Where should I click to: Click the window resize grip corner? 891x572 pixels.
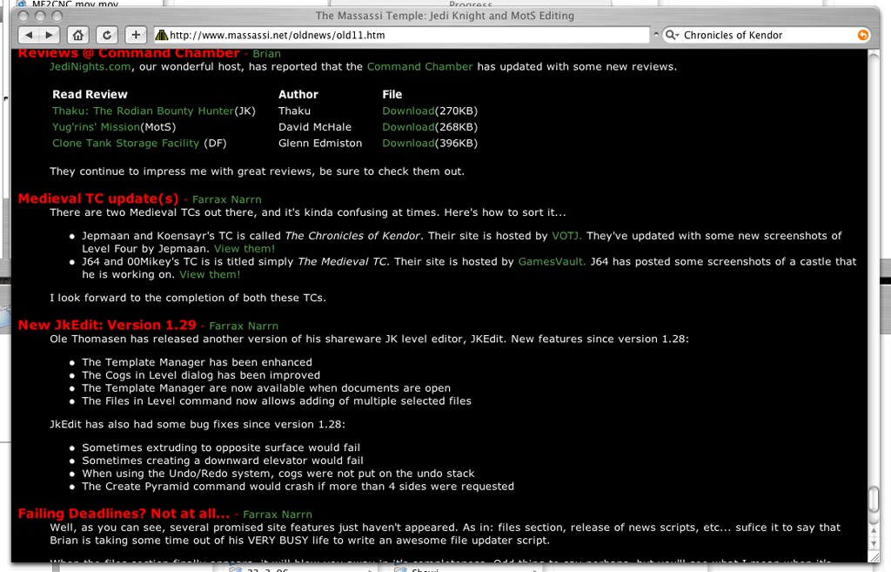coord(874,558)
